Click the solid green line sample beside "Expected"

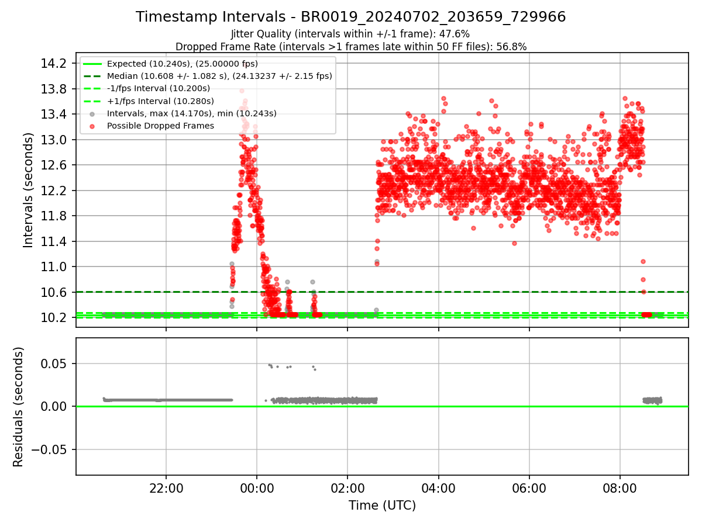coord(92,64)
